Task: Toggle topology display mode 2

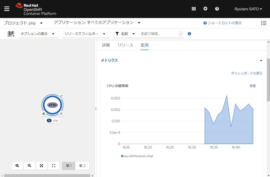Action: (x=82, y=166)
